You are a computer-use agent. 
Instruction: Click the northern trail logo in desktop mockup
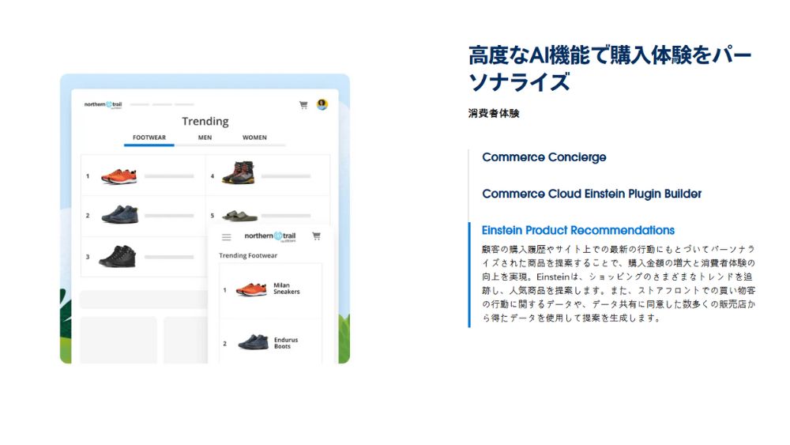pyautogui.click(x=103, y=105)
